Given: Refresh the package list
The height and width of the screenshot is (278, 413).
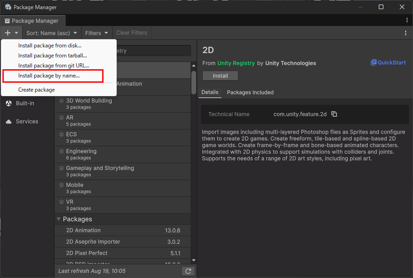Looking at the screenshot, I should (x=188, y=271).
